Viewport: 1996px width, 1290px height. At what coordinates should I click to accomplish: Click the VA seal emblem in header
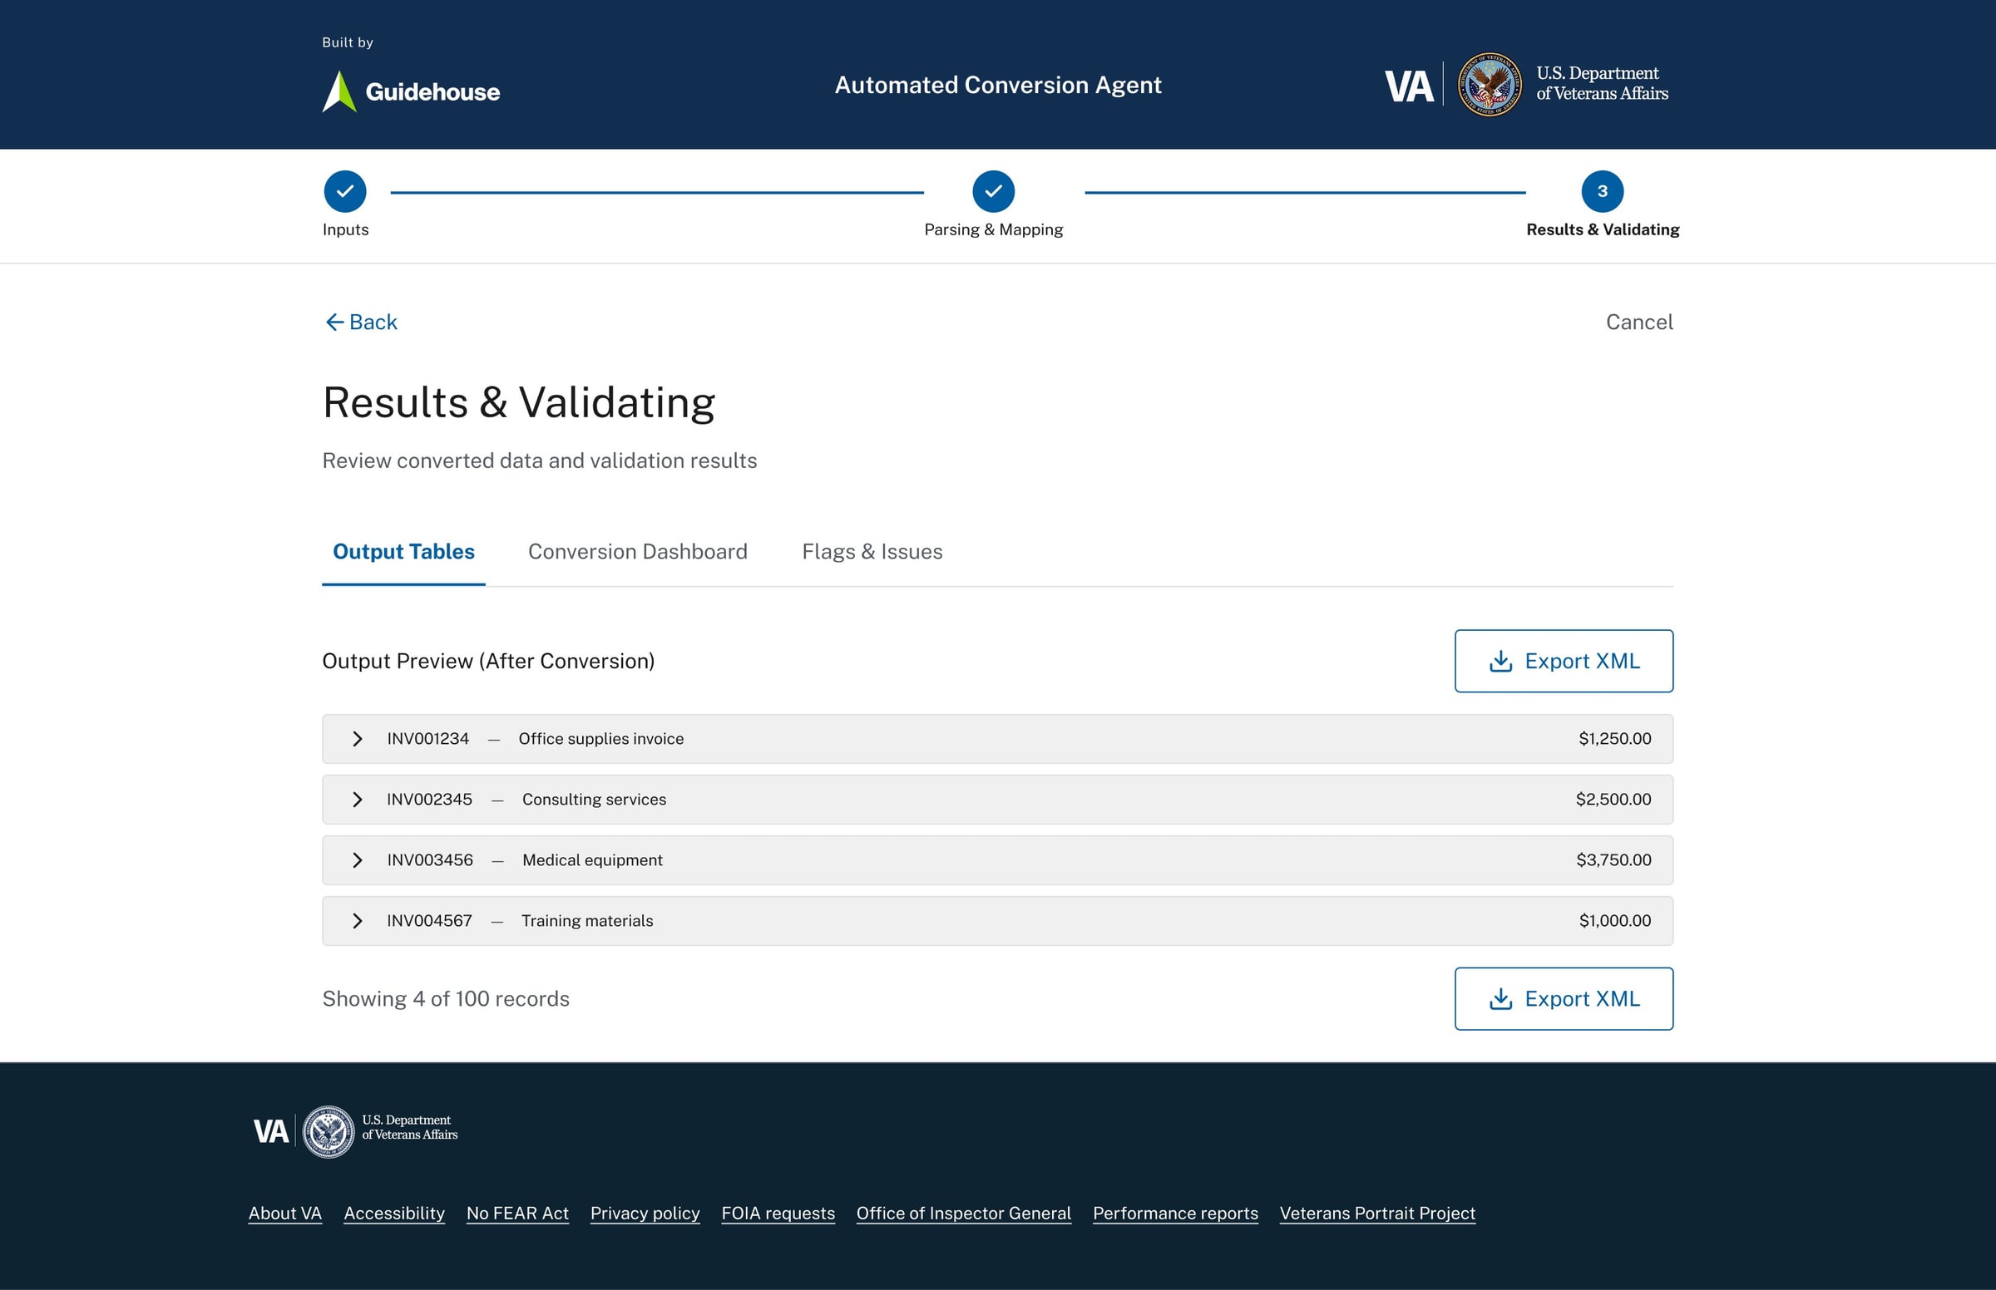(x=1489, y=85)
